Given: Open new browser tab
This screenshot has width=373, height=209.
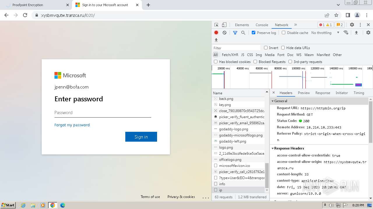Looking at the screenshot, I should 148,5.
